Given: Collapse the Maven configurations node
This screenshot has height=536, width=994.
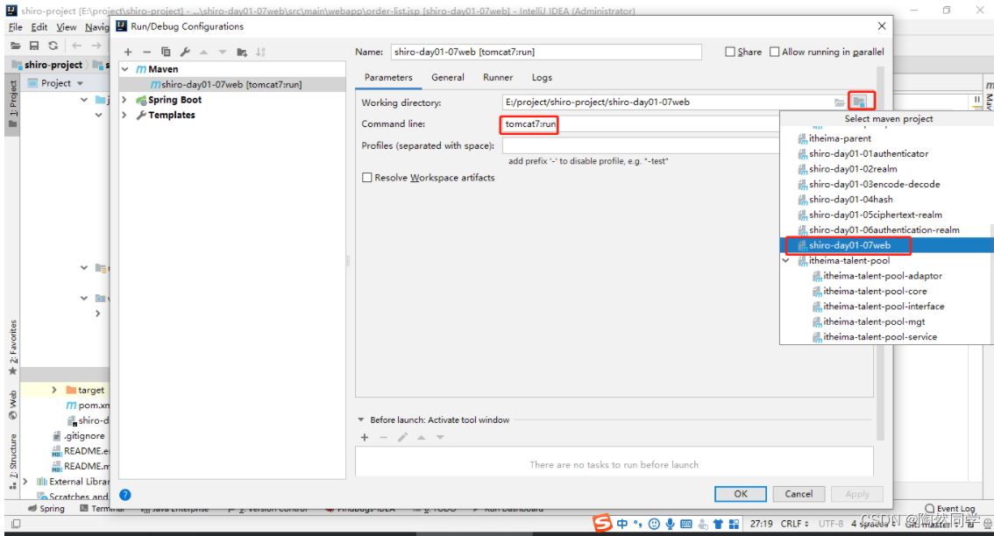Looking at the screenshot, I should (x=125, y=69).
